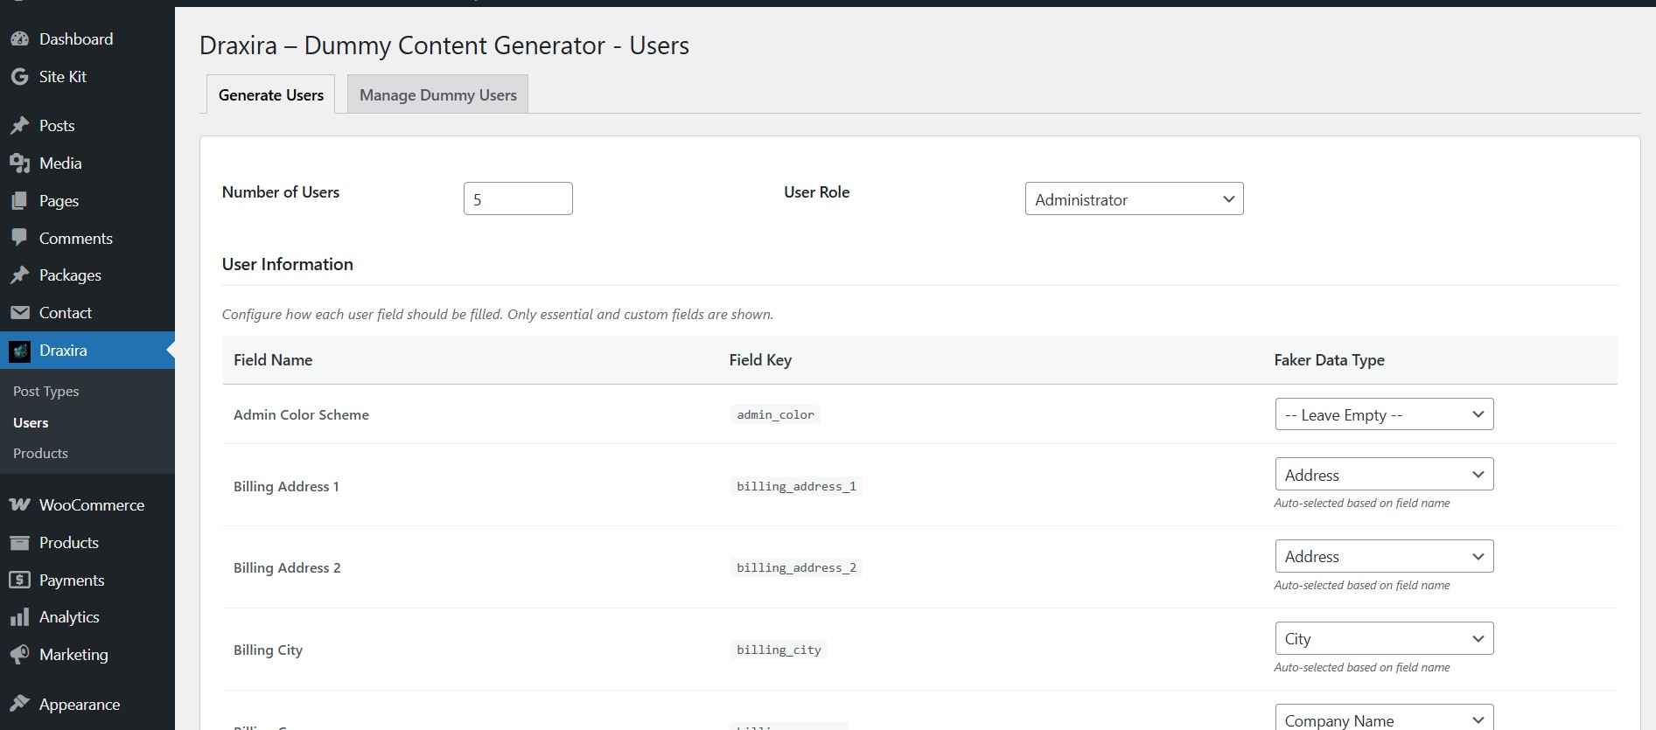Switch to Generate Users tab
This screenshot has height=730, width=1656.
(x=271, y=94)
